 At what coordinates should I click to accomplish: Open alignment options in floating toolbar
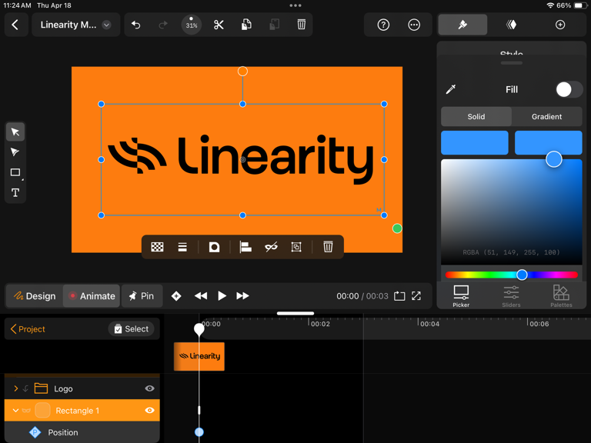[245, 247]
